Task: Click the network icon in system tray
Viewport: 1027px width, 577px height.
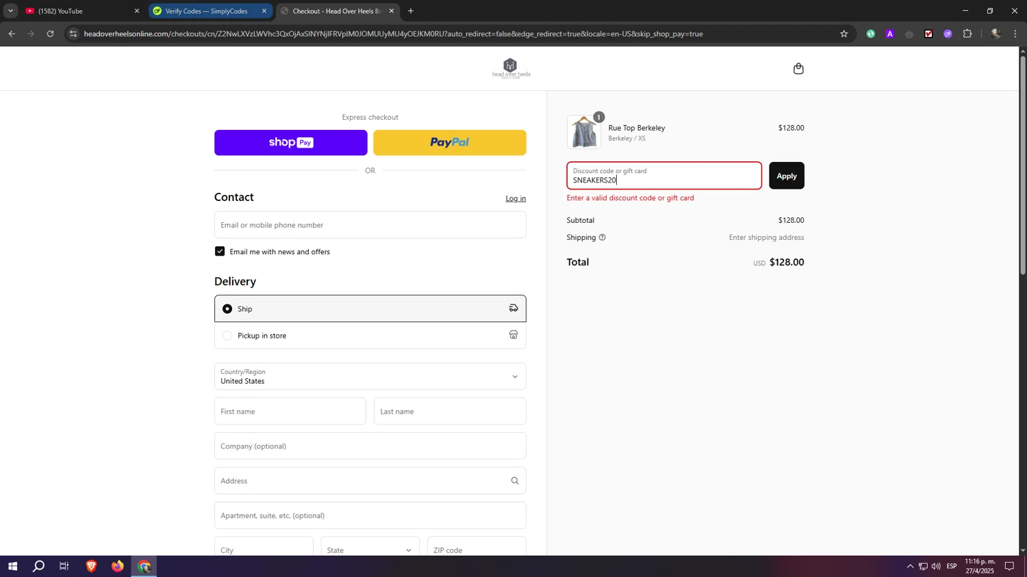Action: tap(923, 566)
